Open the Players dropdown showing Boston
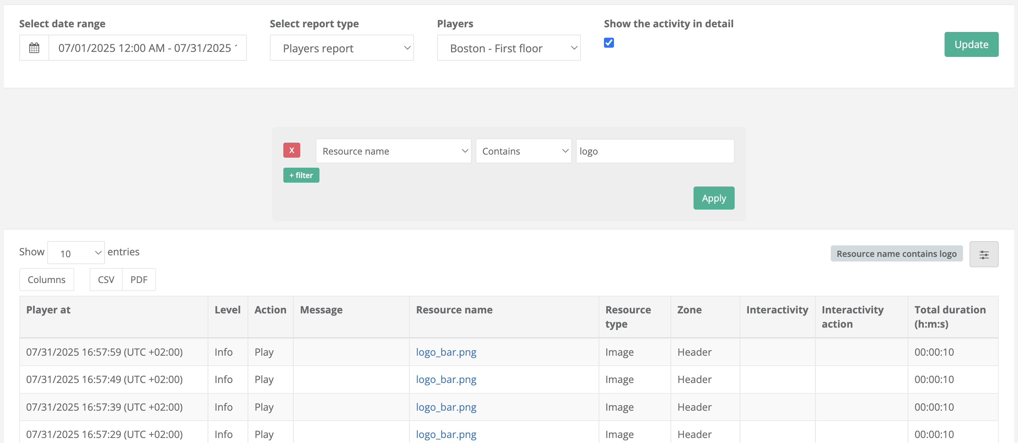Viewport: 1018px width, 443px height. (508, 48)
